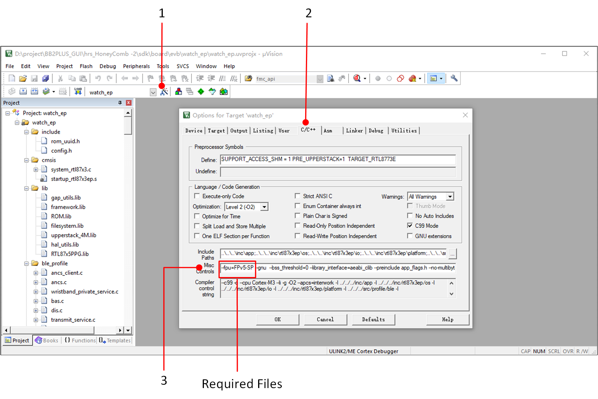Click the Download (LOAD) to flash icon
Screen dimensions: 598x399
(x=78, y=91)
